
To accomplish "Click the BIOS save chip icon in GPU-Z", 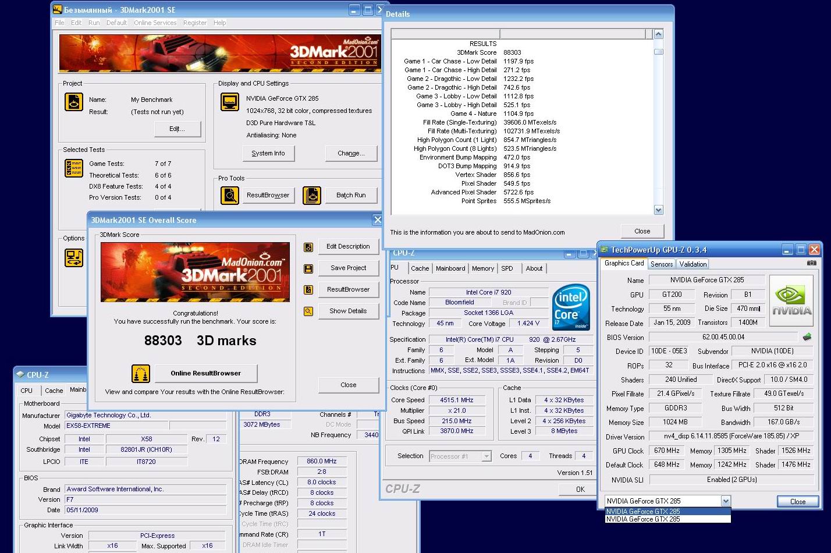I will tap(807, 337).
